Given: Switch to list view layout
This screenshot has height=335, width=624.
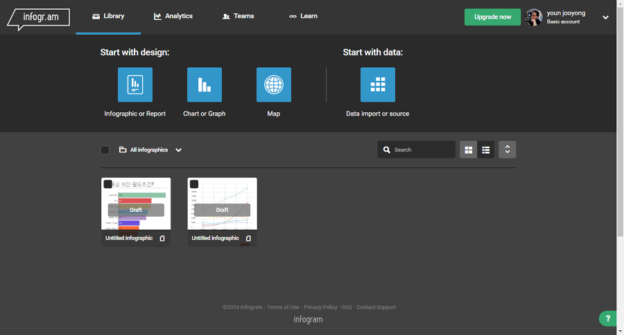Looking at the screenshot, I should tap(486, 150).
